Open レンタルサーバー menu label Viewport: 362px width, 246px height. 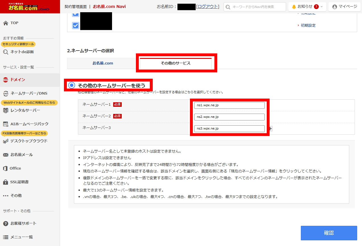coord(25,111)
